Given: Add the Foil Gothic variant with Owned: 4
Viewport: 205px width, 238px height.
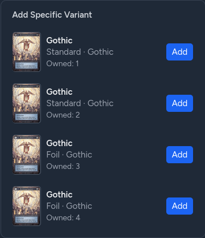Looking at the screenshot, I should pyautogui.click(x=179, y=206).
